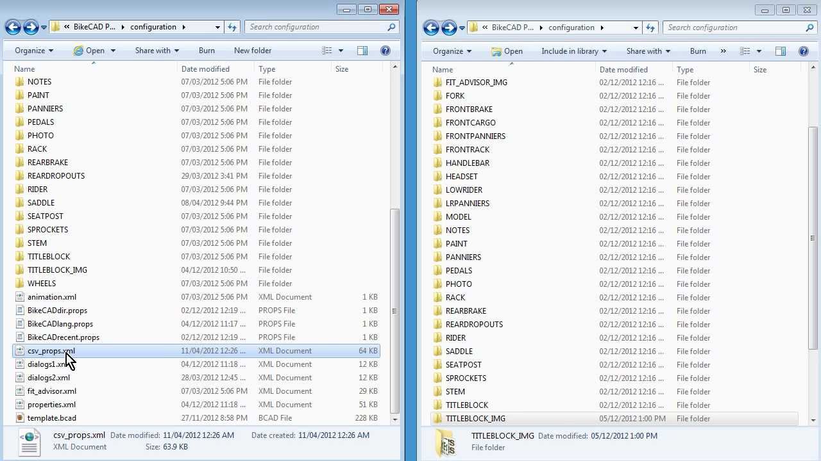This screenshot has height=461, width=821.
Task: Click search magnifier in left window
Action: [x=391, y=27]
